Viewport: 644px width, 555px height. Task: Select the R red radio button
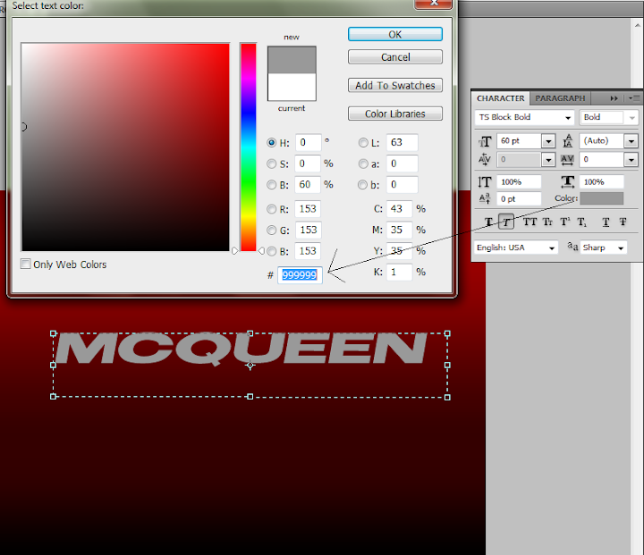click(x=271, y=209)
